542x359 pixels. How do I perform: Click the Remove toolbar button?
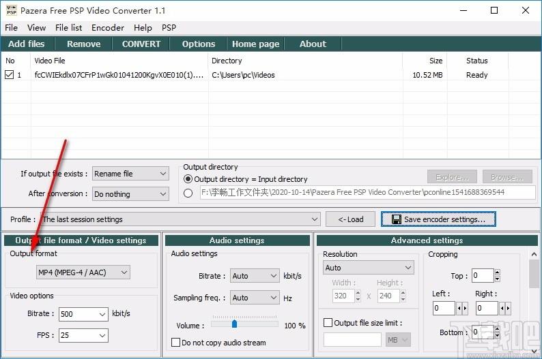84,44
